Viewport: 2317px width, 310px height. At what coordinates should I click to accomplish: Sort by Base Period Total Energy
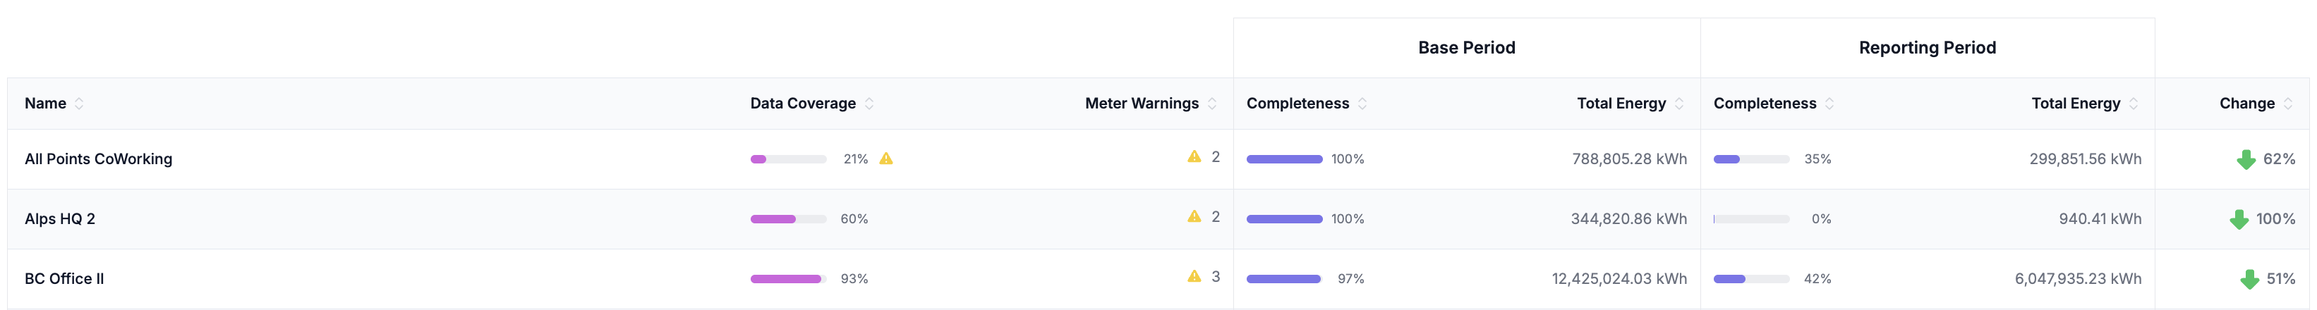pos(1678,104)
